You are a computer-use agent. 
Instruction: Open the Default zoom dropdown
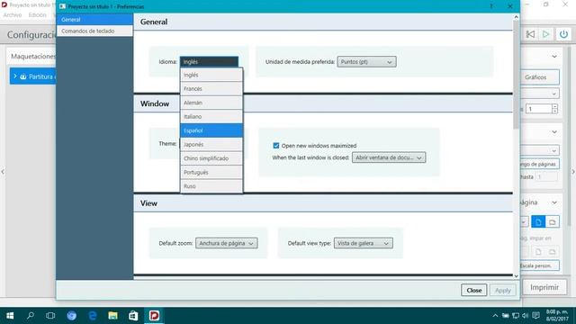(x=226, y=243)
